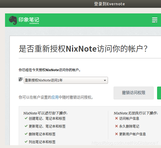Open the hamburger menu in green header

[x=155, y=20]
